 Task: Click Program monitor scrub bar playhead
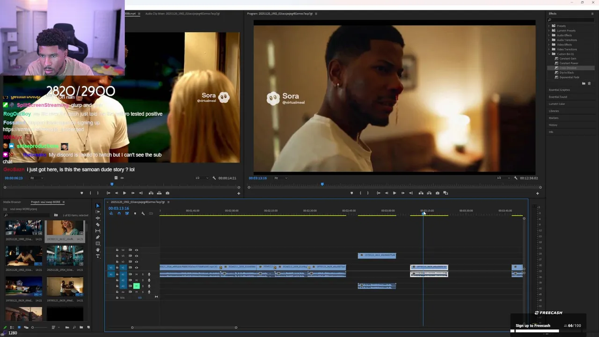click(x=322, y=184)
